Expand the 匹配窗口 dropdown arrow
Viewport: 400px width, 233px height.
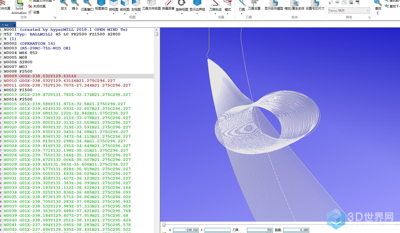[87, 14]
